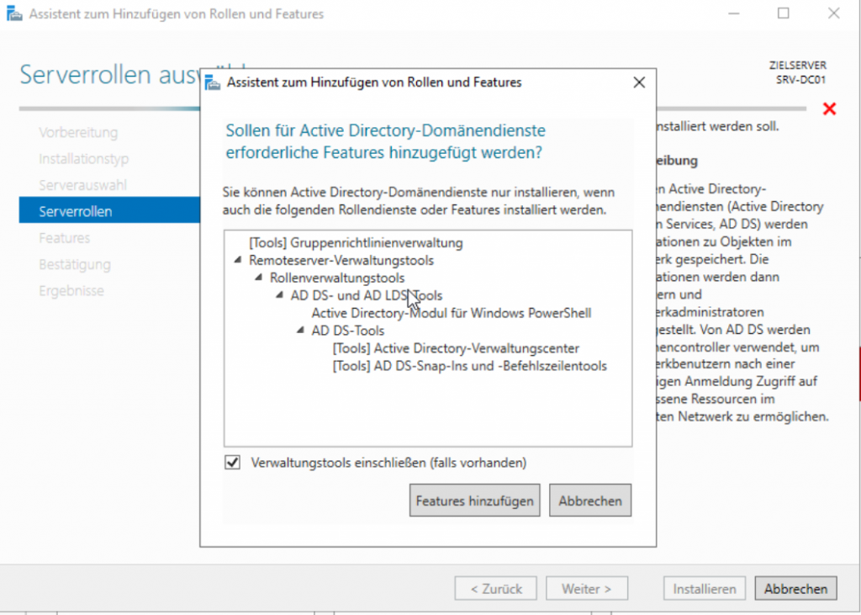
Task: Select the Gruppenrichtlinienverwaltung tools entry
Action: [356, 243]
